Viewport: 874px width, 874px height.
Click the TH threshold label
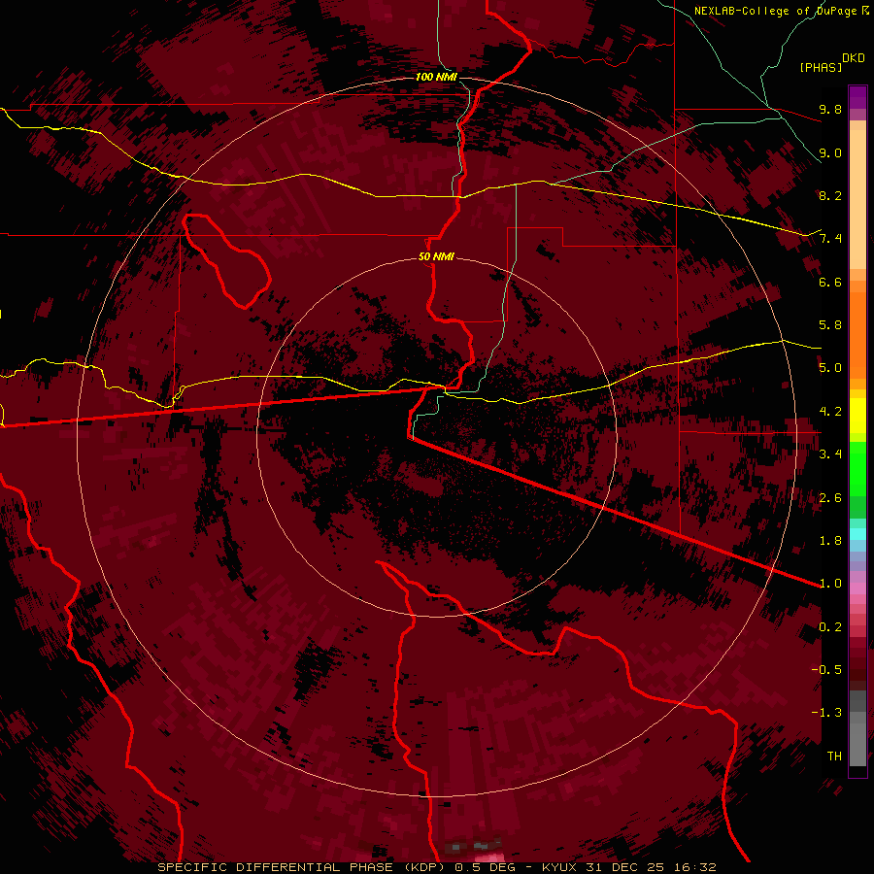834,756
